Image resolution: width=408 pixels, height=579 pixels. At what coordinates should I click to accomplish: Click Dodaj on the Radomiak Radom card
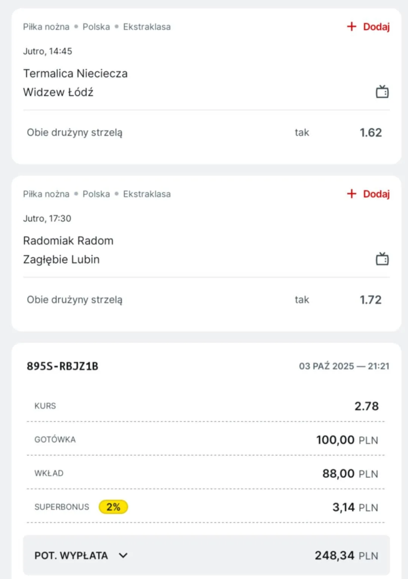(x=376, y=194)
